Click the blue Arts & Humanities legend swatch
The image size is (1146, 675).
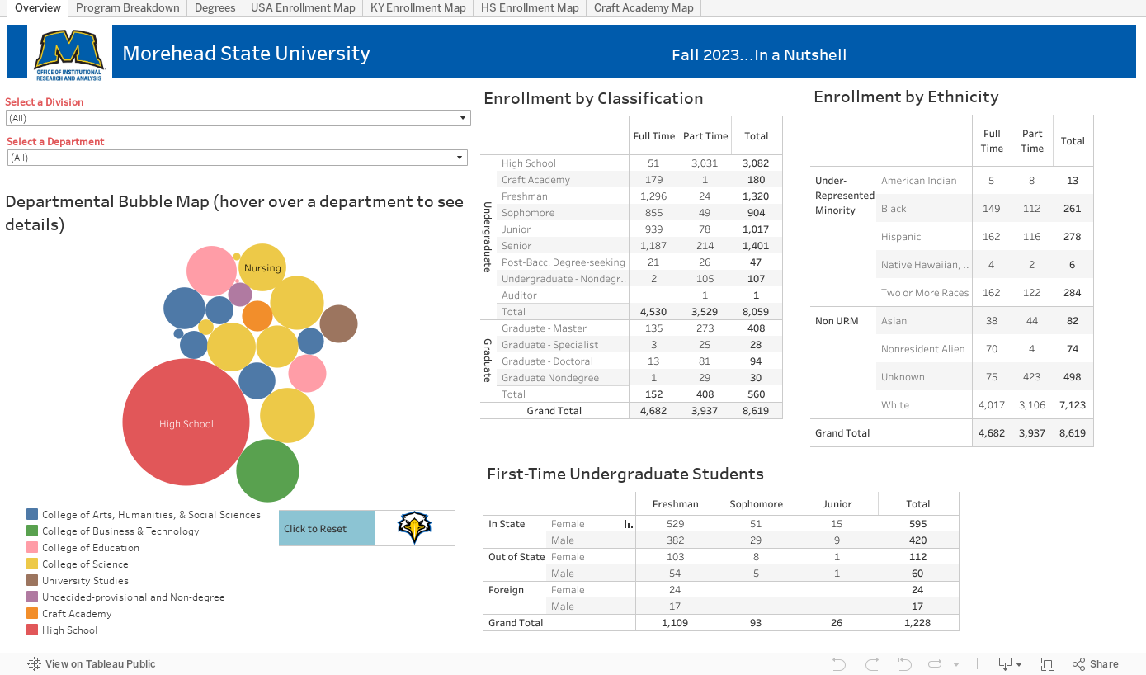pyautogui.click(x=32, y=514)
